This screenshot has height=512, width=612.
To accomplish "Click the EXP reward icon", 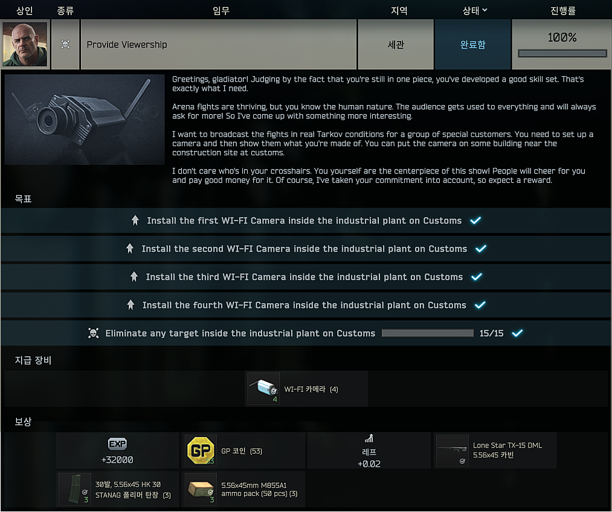I will pos(117,444).
